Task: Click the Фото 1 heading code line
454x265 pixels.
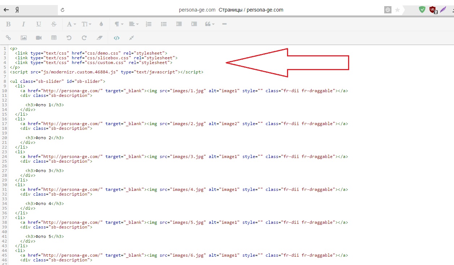Action: 44,105
